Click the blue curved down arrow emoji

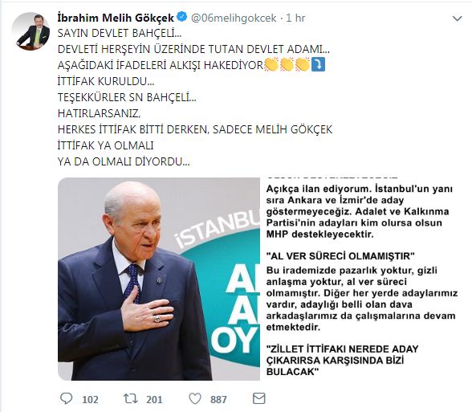pos(318,64)
